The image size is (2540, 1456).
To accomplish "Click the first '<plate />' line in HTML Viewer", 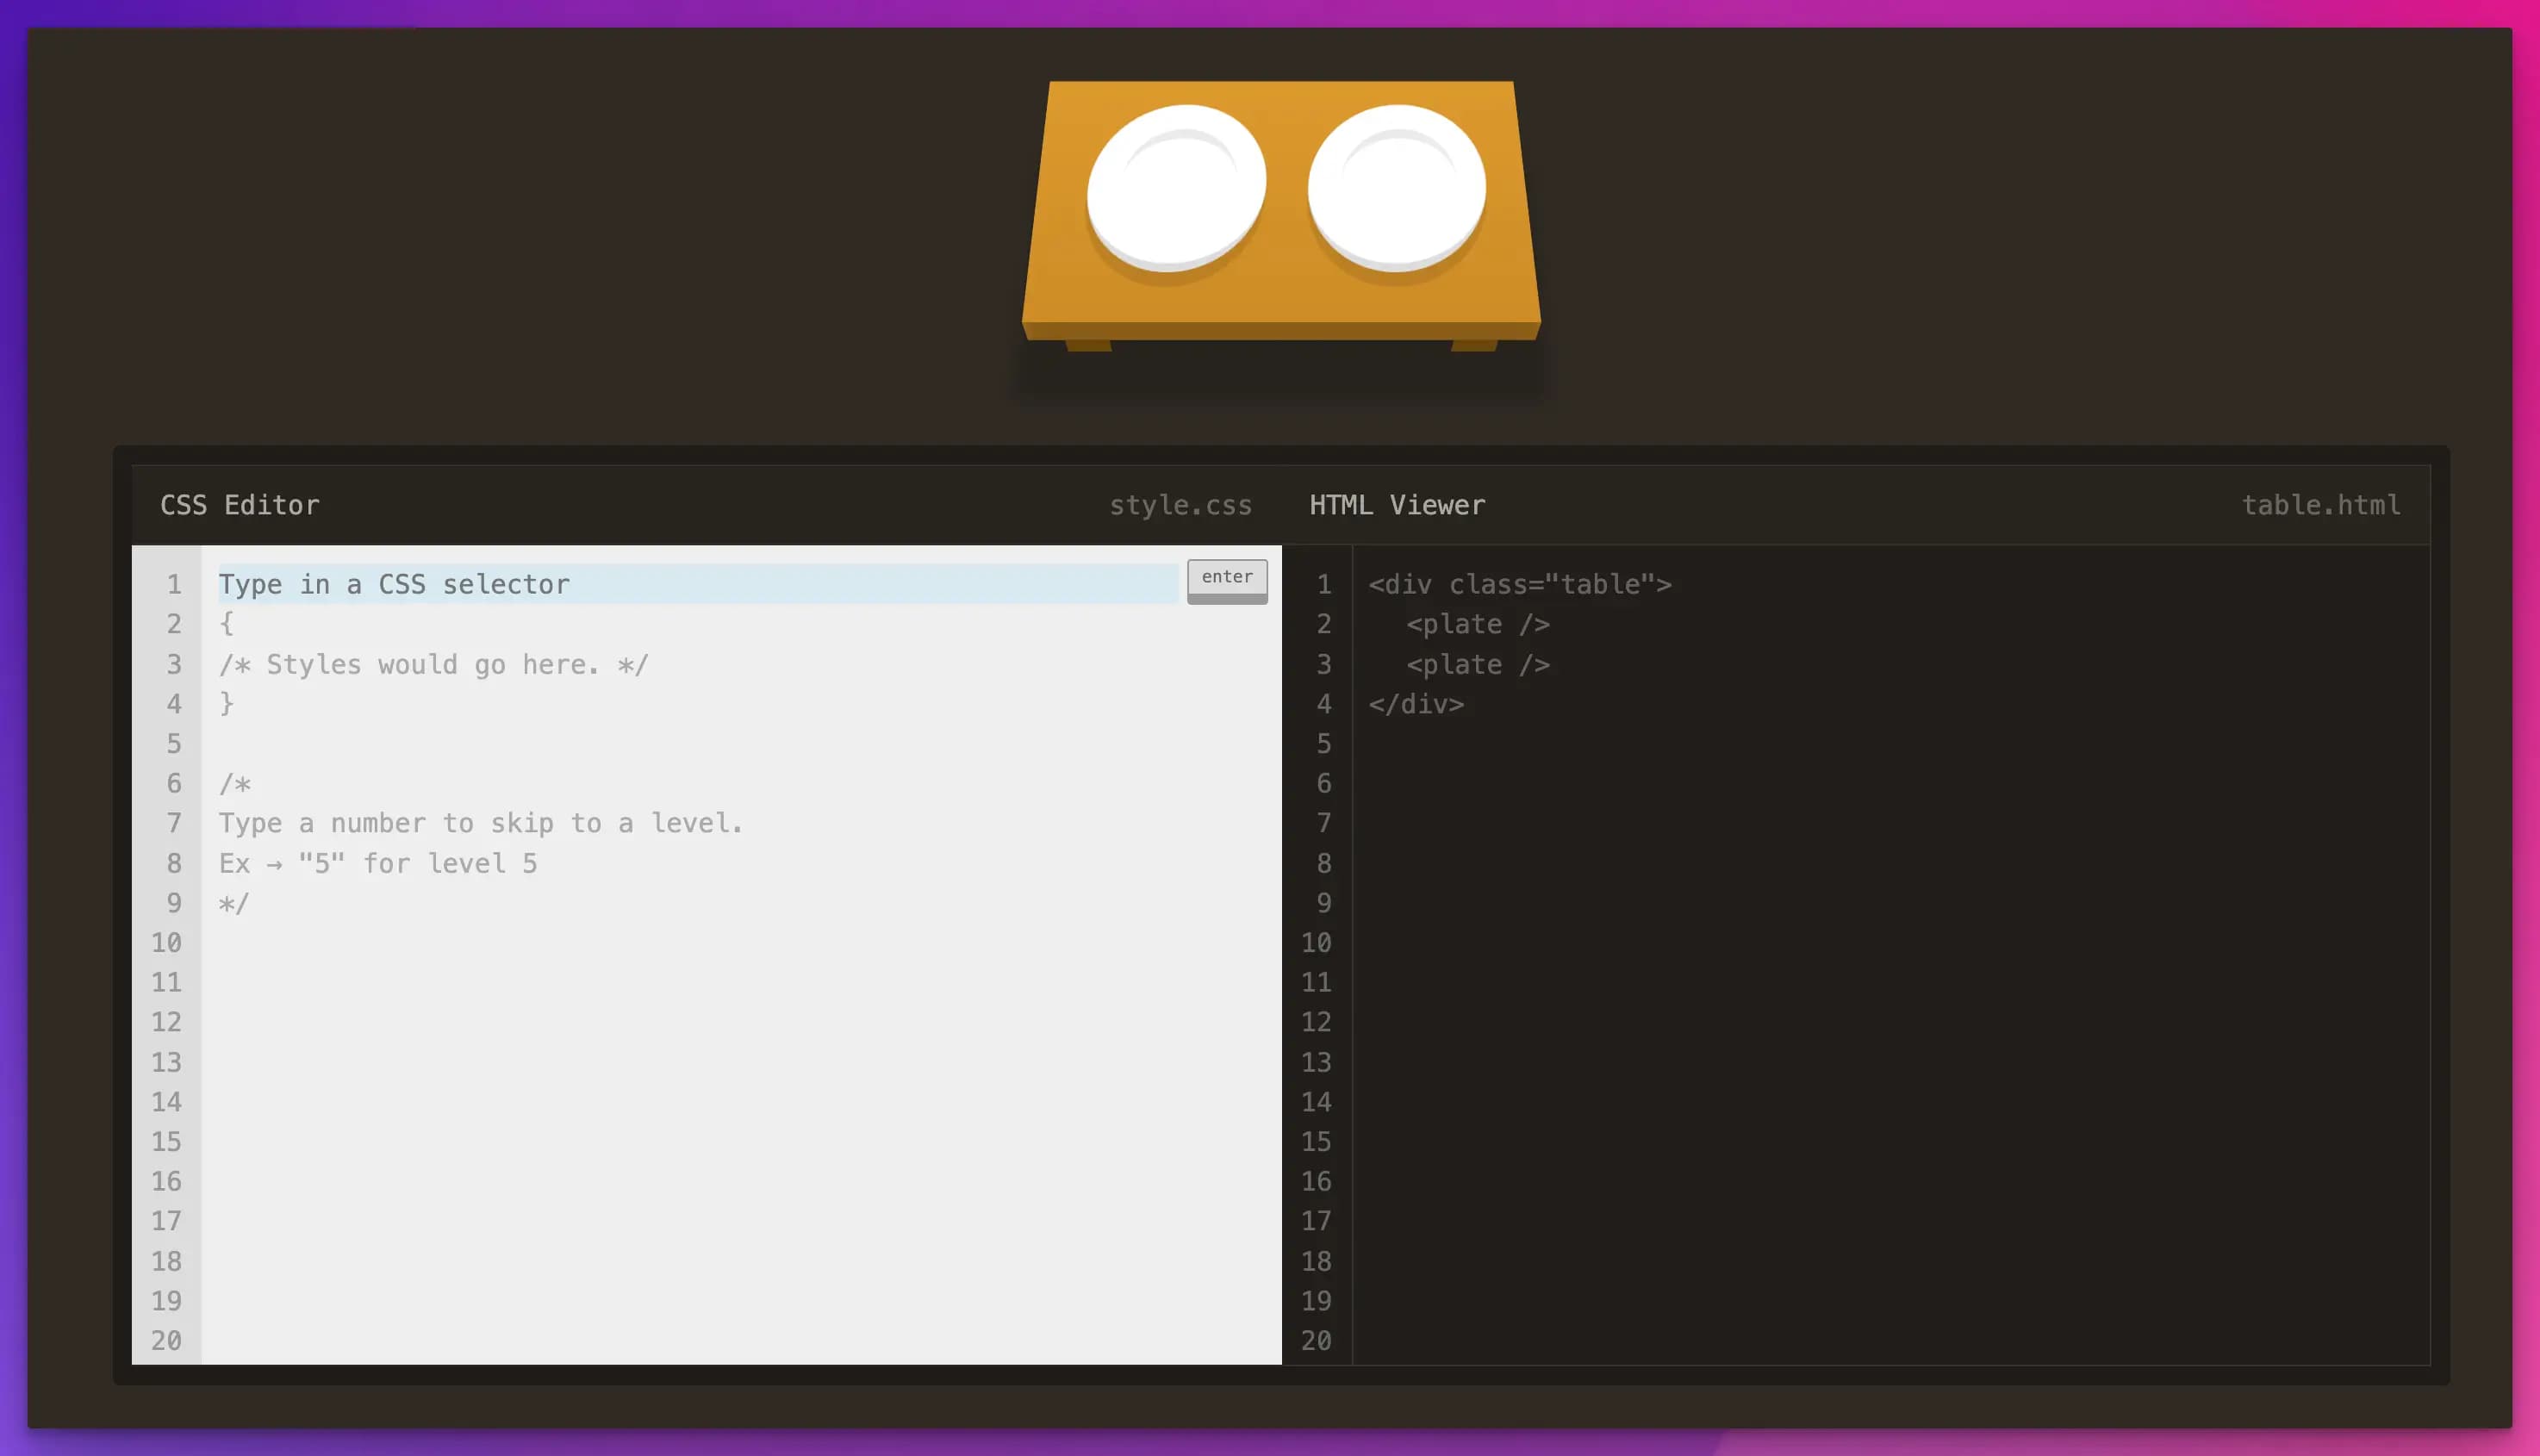I will pyautogui.click(x=1478, y=624).
